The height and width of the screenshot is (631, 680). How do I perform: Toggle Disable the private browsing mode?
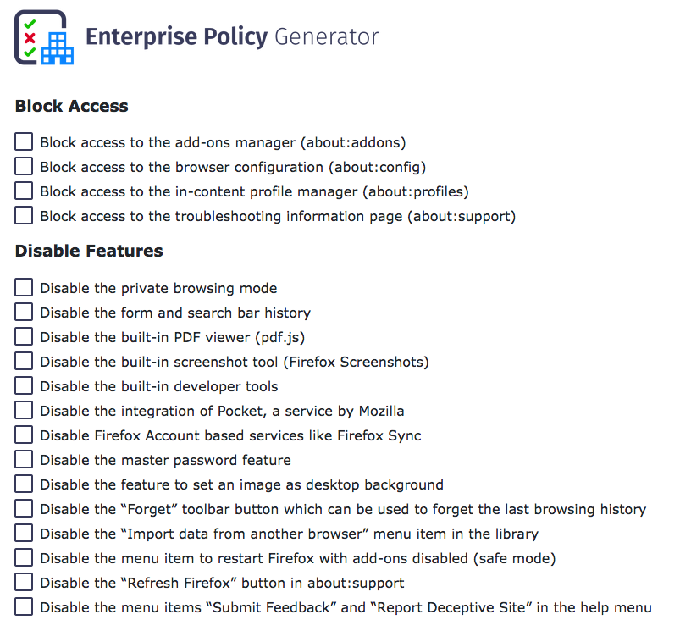pos(24,287)
